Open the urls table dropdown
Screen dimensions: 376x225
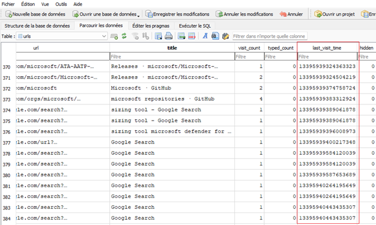coord(62,36)
